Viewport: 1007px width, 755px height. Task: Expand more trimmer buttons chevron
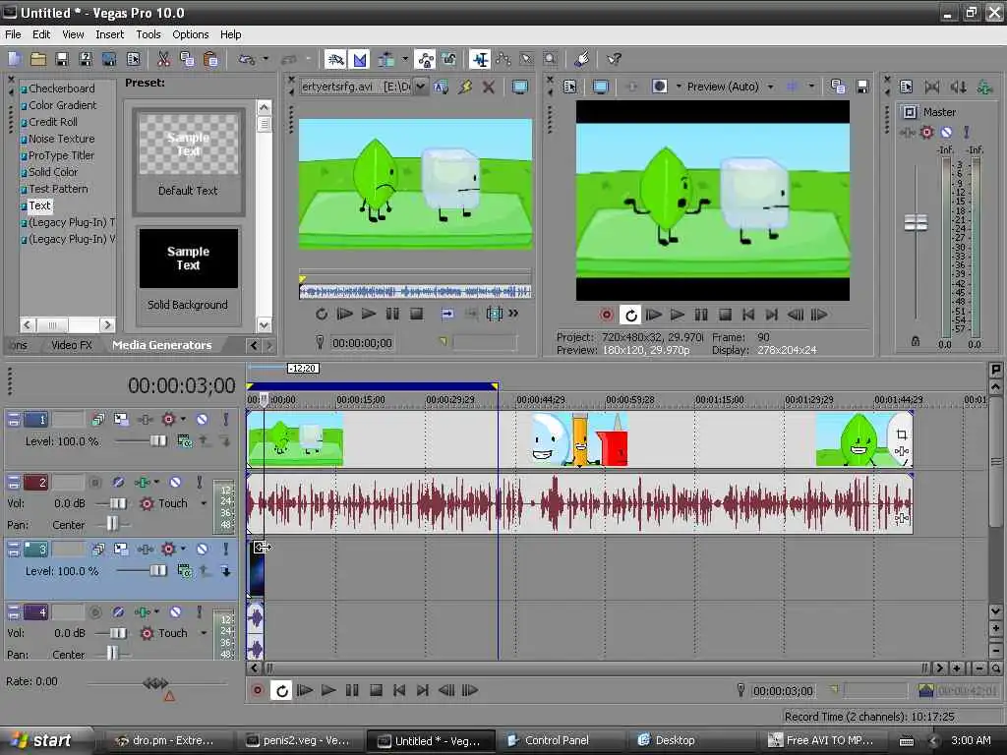(x=513, y=314)
